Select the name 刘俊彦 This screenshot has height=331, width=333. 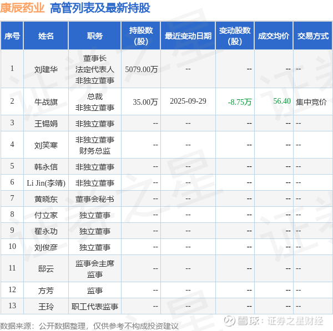(46, 247)
